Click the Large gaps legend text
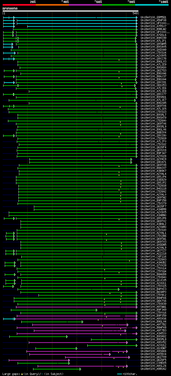This screenshot has height=376, width=171. [x=33, y=374]
